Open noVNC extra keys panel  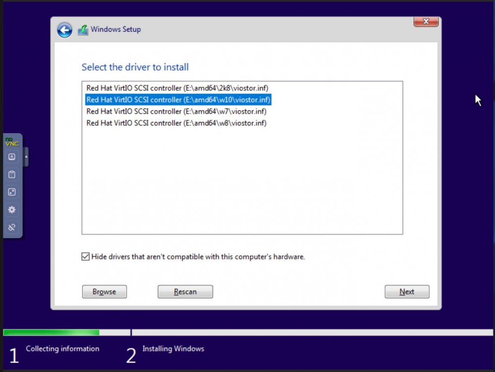coord(12,157)
